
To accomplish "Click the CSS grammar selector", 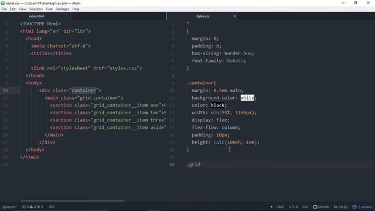I will pos(305,207).
